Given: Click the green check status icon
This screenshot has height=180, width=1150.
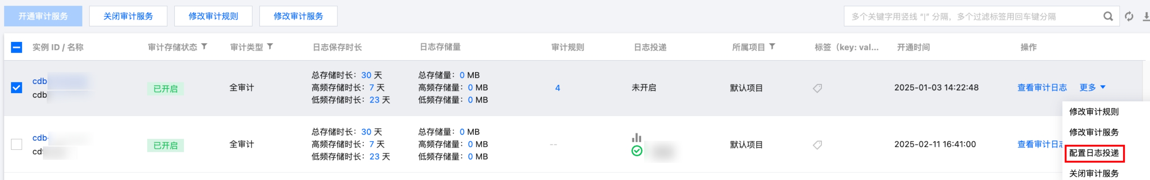Looking at the screenshot, I should pyautogui.click(x=637, y=151).
